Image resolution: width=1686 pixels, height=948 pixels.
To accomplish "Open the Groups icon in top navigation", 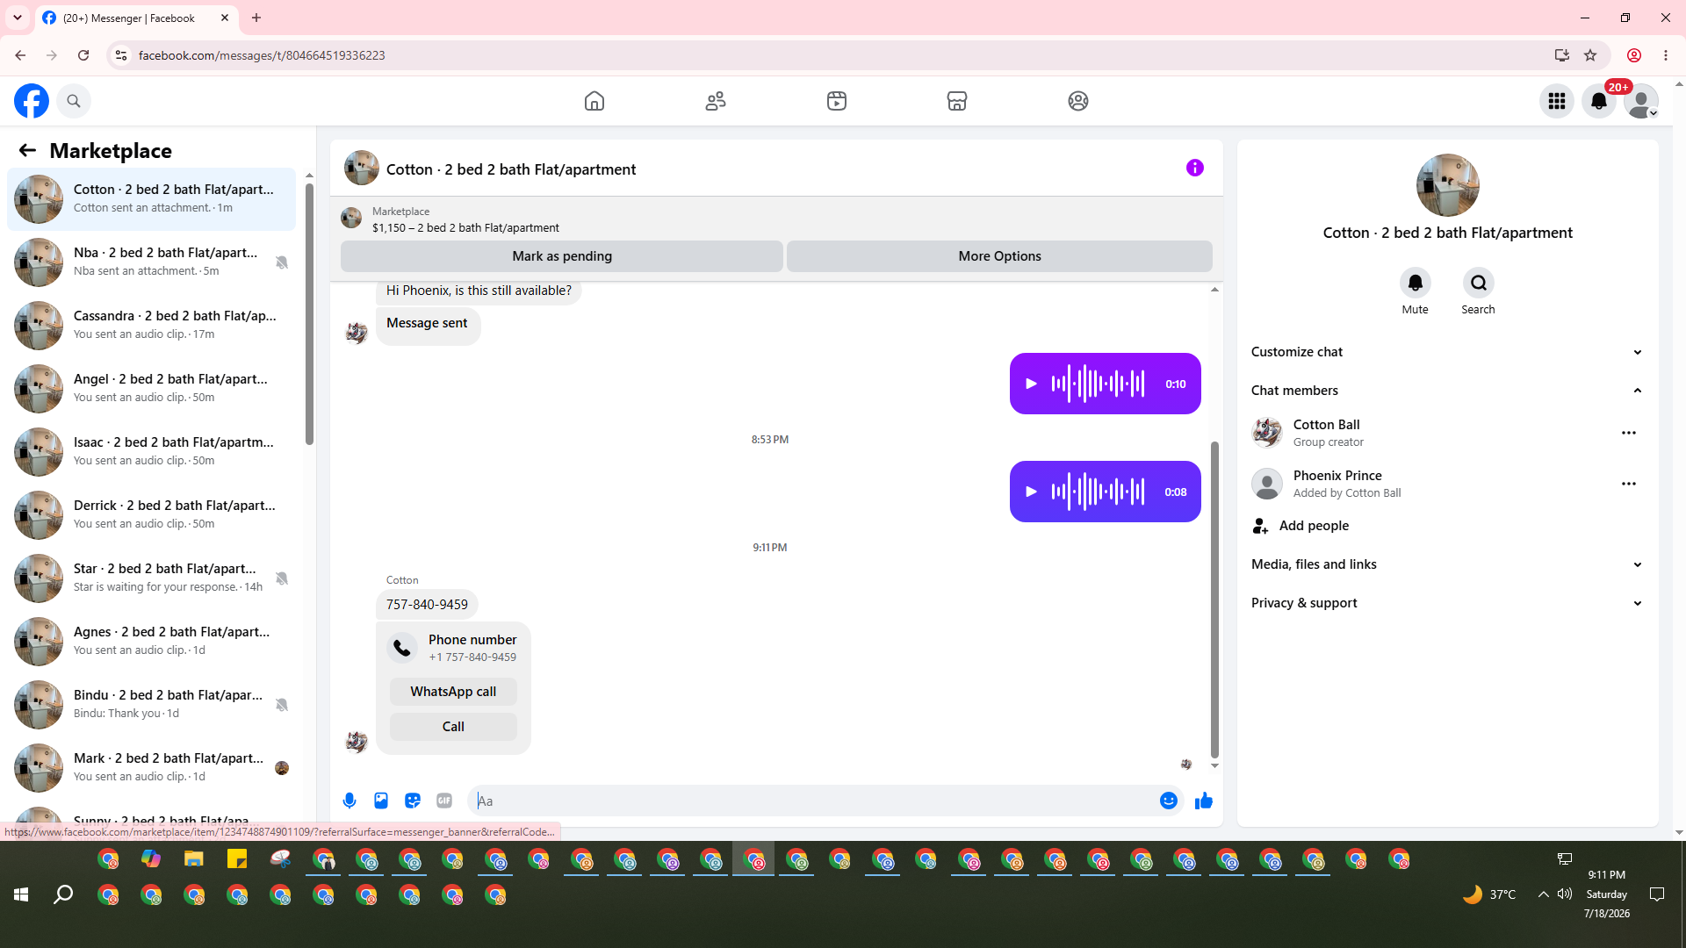I will click(x=1078, y=101).
